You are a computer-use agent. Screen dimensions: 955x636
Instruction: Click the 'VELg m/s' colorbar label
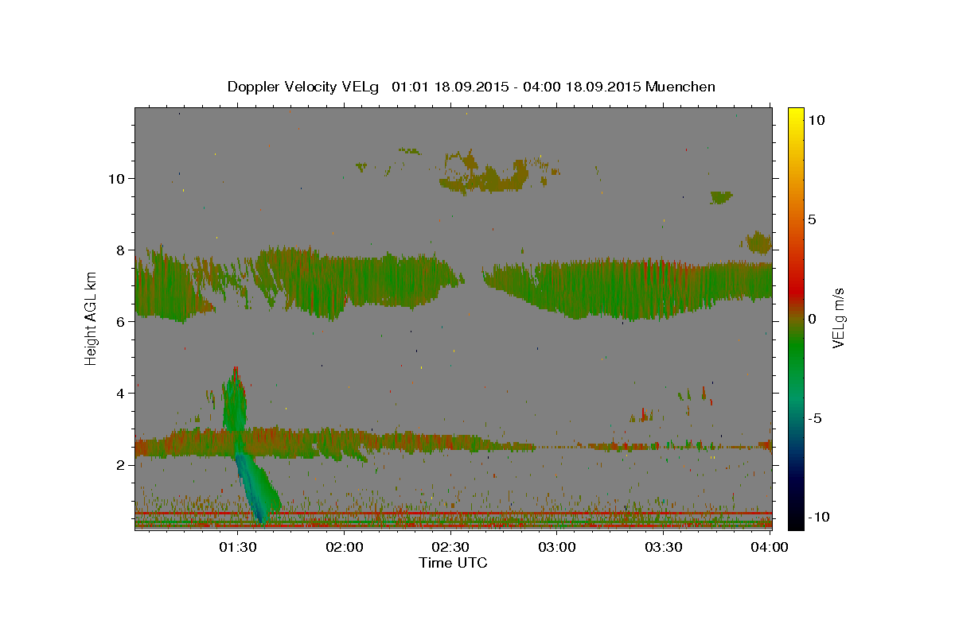point(839,317)
